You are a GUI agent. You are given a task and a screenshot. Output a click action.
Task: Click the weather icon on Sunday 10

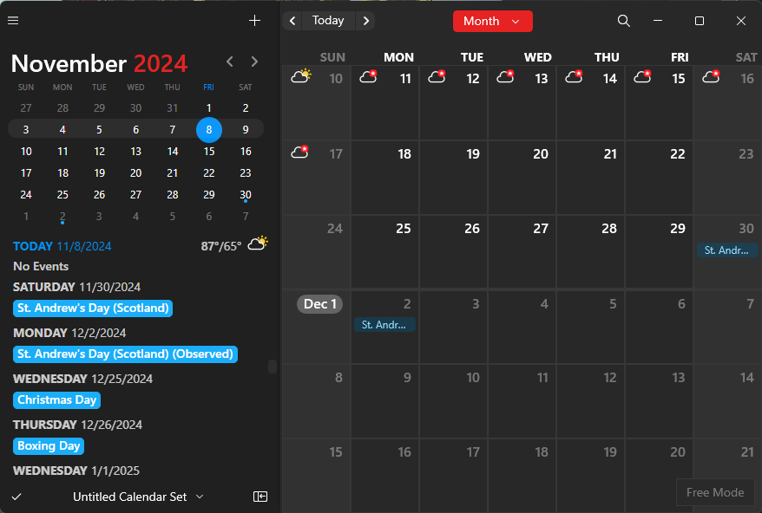(x=302, y=76)
